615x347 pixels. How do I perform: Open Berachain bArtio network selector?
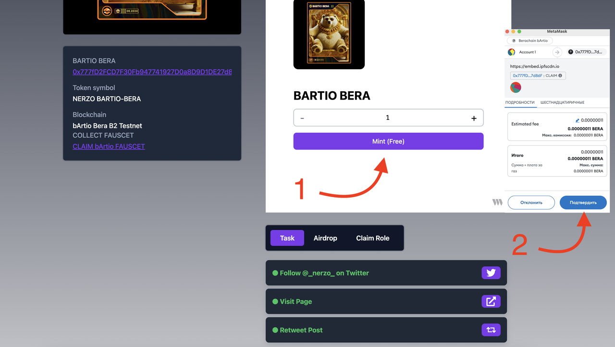[x=530, y=41]
